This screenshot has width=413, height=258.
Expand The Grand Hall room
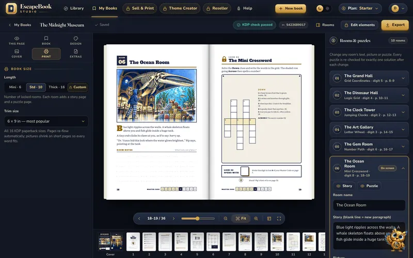tap(369, 78)
